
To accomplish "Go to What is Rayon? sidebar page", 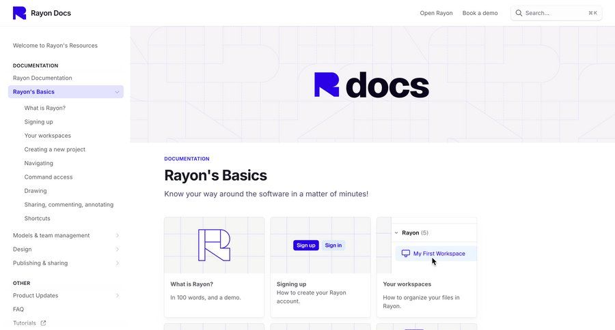I will [x=44, y=108].
